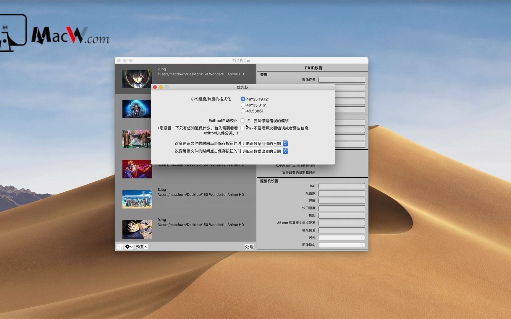
Task: Click the ISO input field
Action: [342, 186]
